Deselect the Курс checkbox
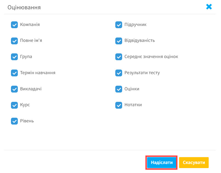This screenshot has height=173, width=221. (14, 105)
